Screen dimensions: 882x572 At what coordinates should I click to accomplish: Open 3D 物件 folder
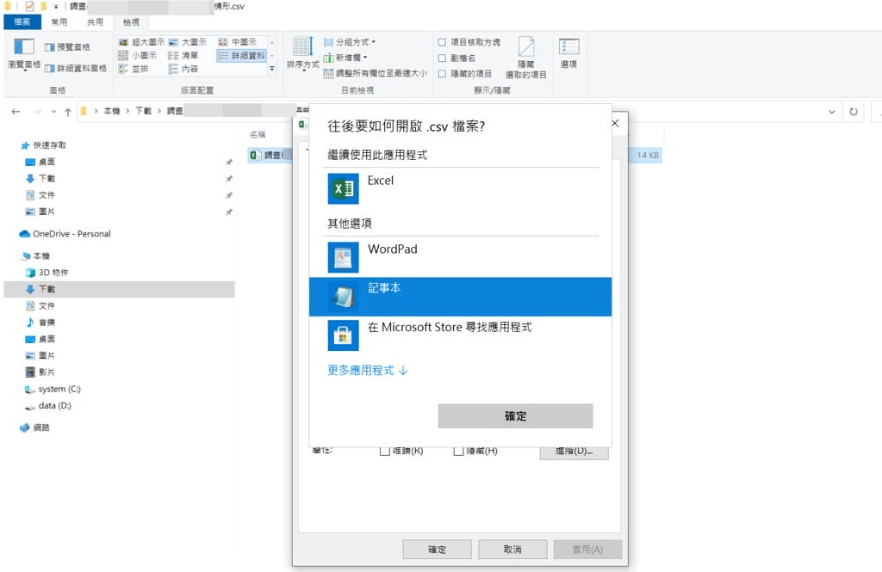(47, 273)
